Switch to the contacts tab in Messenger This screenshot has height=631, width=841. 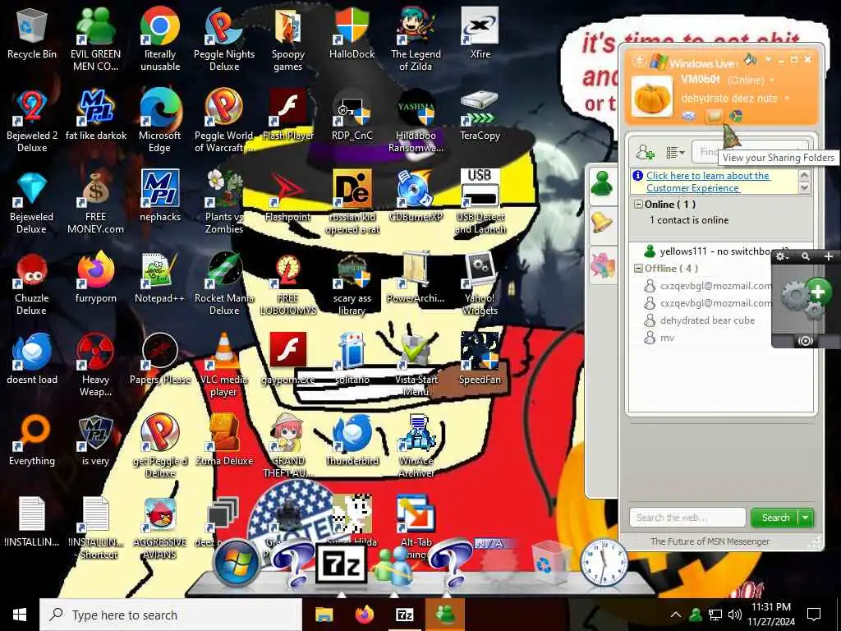(602, 185)
